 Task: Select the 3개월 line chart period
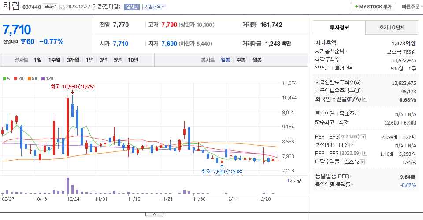tap(73, 60)
